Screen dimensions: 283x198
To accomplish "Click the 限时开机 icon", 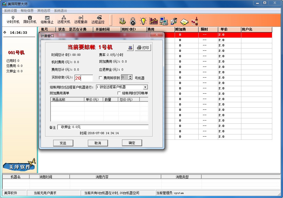I will (30, 20).
